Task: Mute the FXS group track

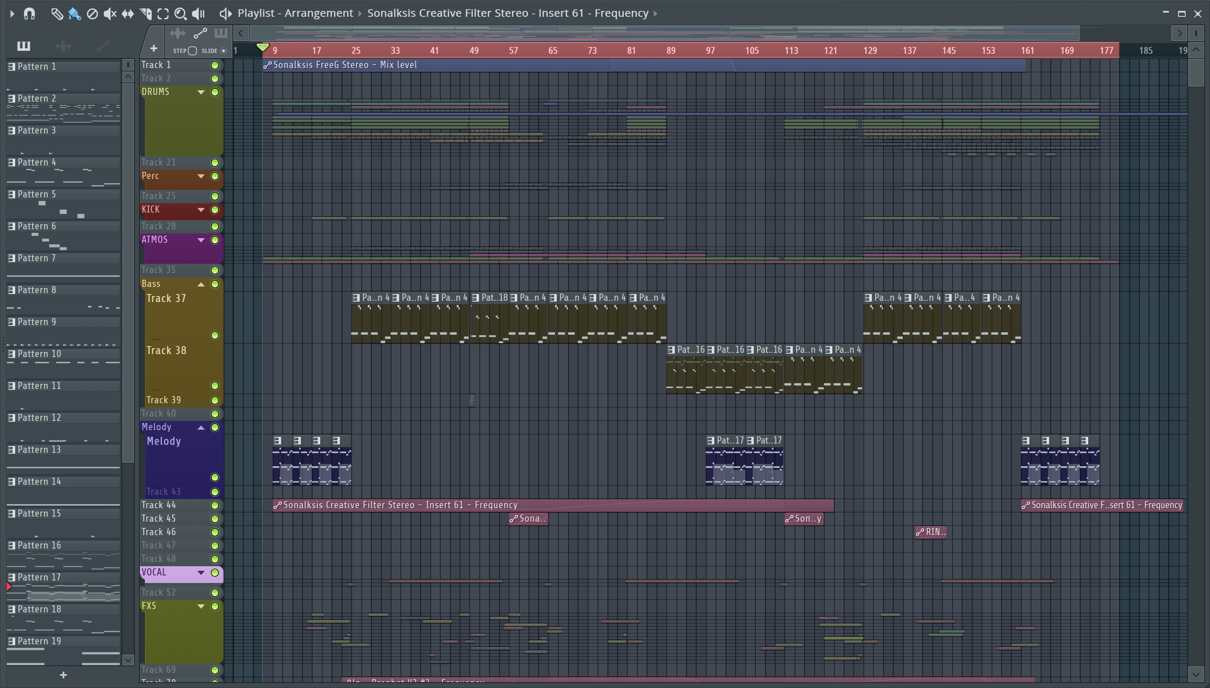Action: pyautogui.click(x=215, y=606)
